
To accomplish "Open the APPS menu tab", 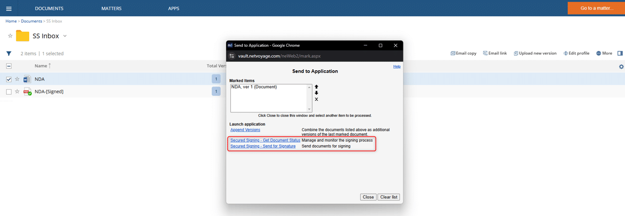I will coord(174,8).
